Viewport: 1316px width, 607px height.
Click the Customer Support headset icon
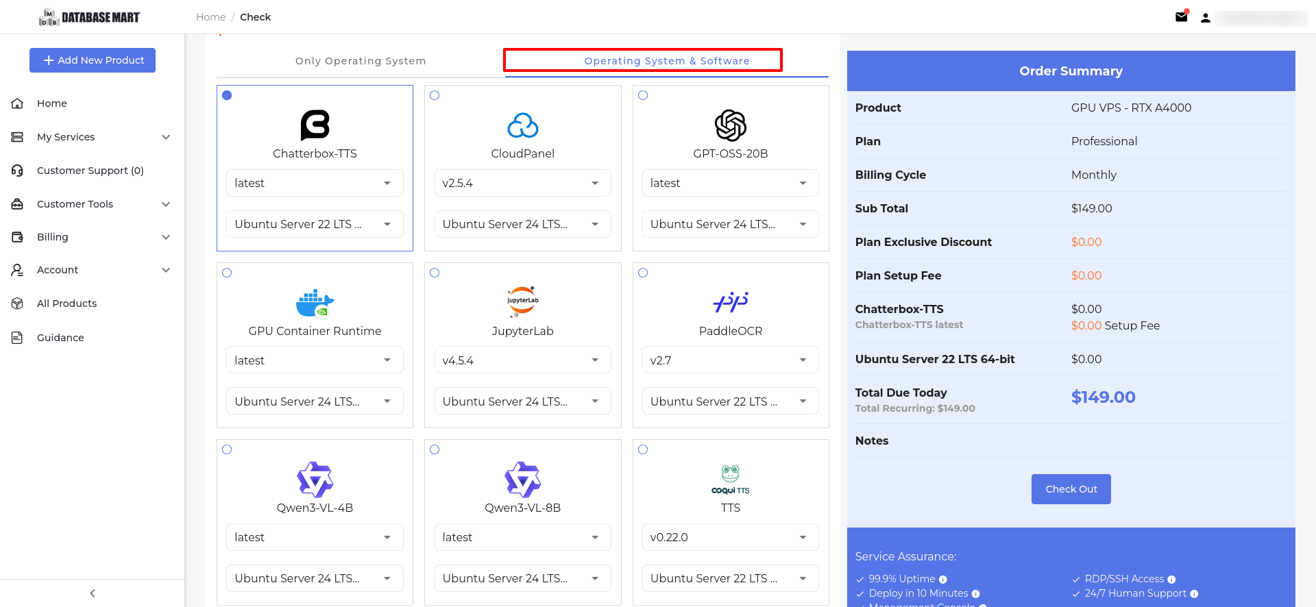(x=18, y=171)
